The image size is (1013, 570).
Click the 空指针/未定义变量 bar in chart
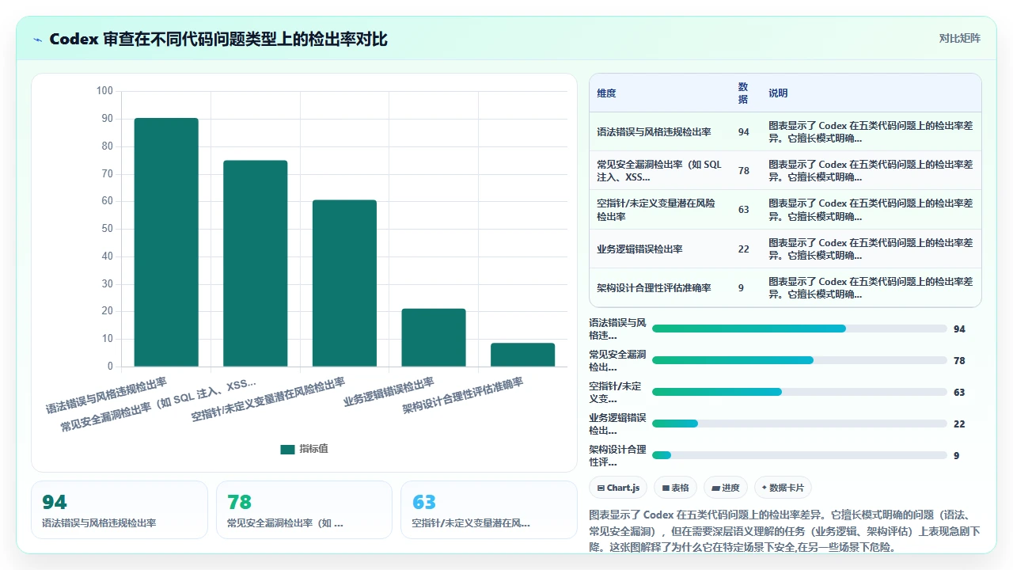(344, 283)
